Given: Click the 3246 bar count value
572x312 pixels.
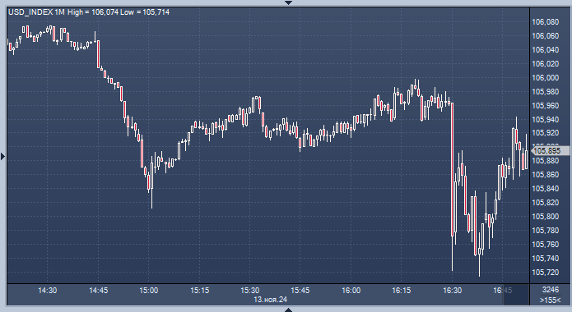Looking at the screenshot, I should [x=550, y=290].
